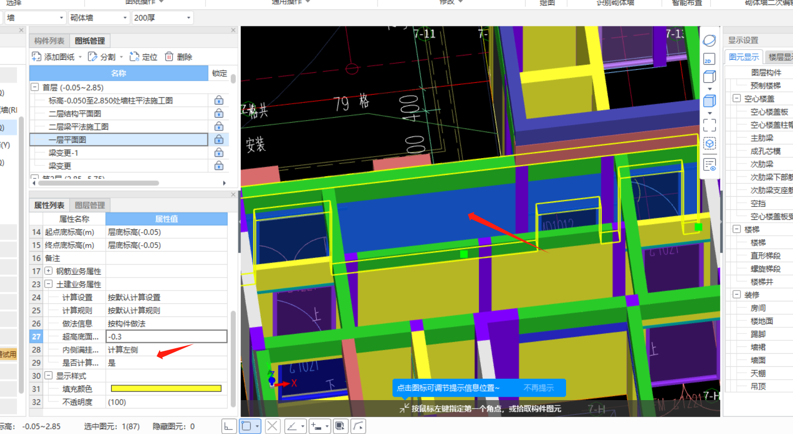Image resolution: width=793 pixels, height=434 pixels.
Task: Collapse the 楼梯 tree node
Action: coord(736,229)
